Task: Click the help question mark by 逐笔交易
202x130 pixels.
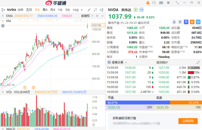Action: 109,62
